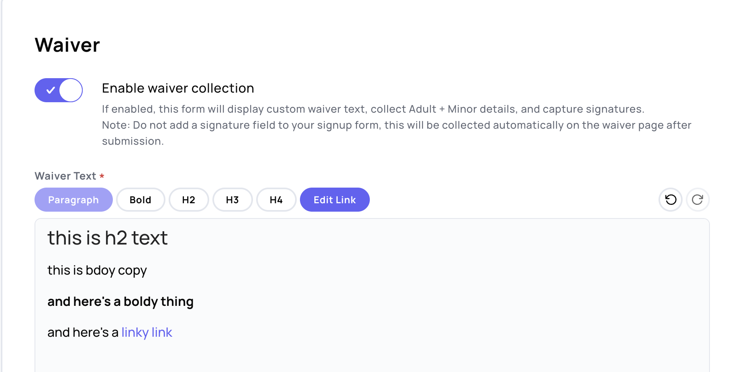
Task: Click the 'Waiver Text' field label
Action: [65, 176]
